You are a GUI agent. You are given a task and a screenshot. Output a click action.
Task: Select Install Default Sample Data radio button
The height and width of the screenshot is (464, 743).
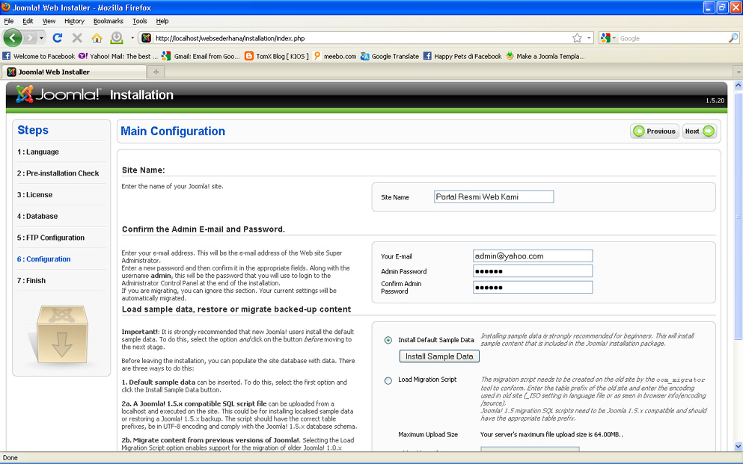click(x=388, y=340)
